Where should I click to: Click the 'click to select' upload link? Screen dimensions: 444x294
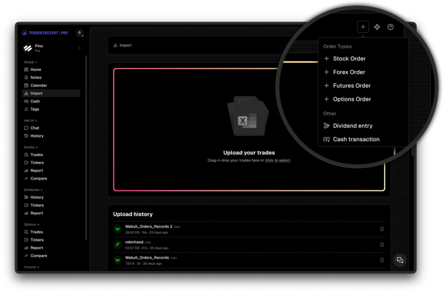pos(277,160)
